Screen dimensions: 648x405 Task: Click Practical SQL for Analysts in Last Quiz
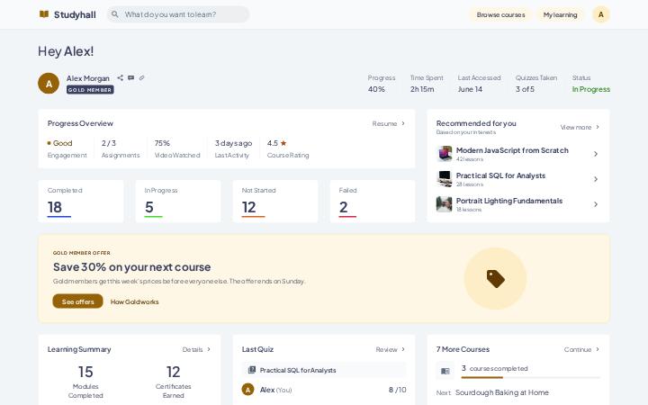coord(298,370)
